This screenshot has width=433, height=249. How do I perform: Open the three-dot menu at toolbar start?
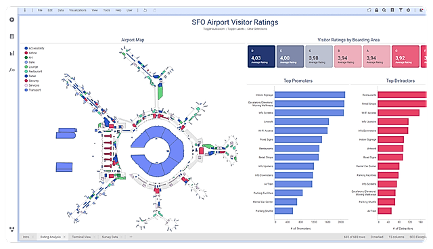[25, 10]
